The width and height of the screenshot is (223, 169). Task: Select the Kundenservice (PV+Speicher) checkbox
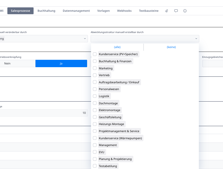(95, 54)
